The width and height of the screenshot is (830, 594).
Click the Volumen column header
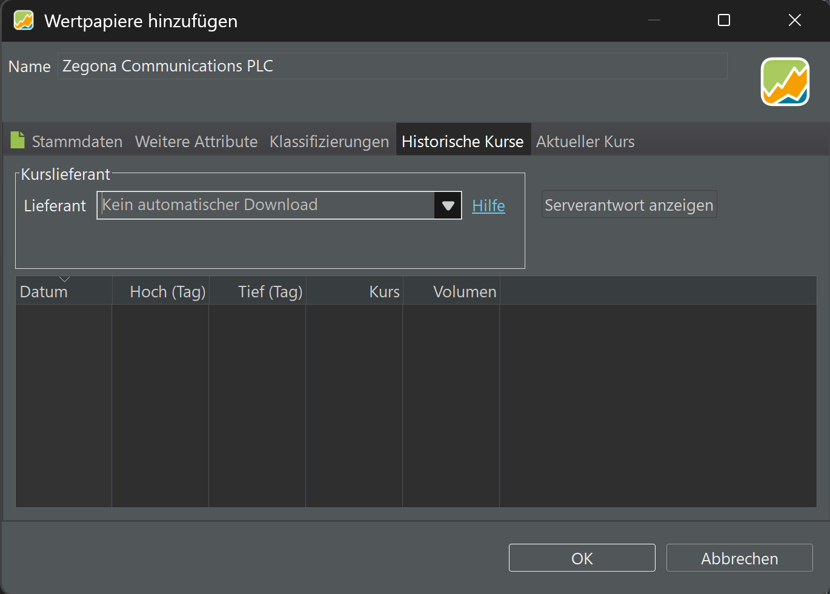coord(451,291)
